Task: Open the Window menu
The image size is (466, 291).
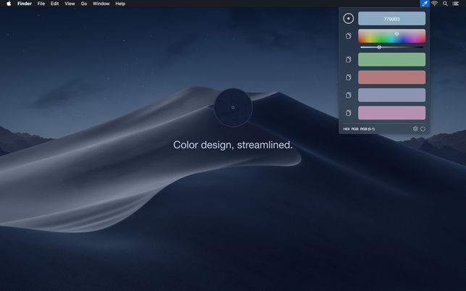Action: tap(101, 4)
